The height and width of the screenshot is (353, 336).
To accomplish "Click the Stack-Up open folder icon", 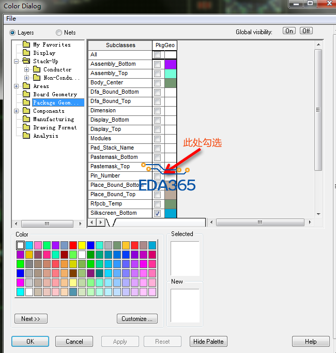I will click(x=26, y=61).
